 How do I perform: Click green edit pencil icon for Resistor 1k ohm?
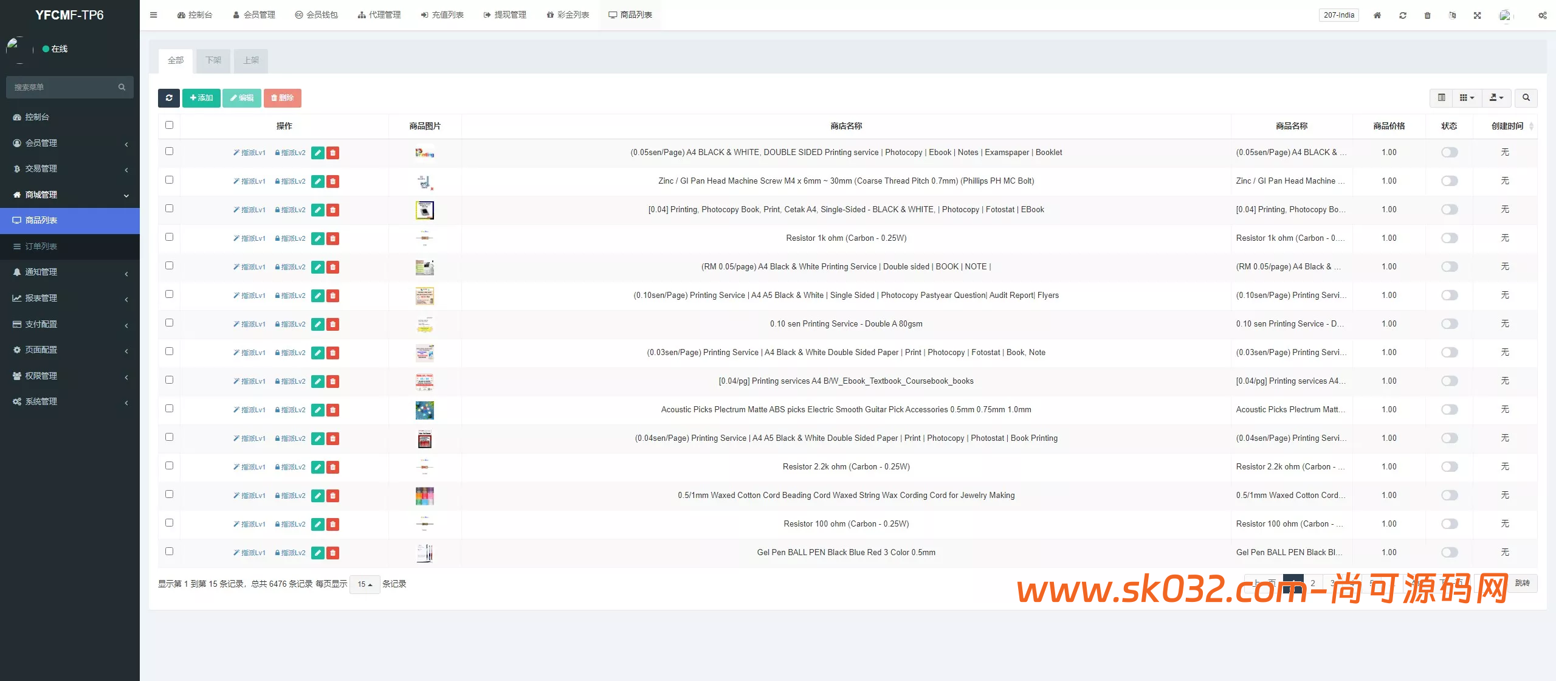pyautogui.click(x=317, y=238)
